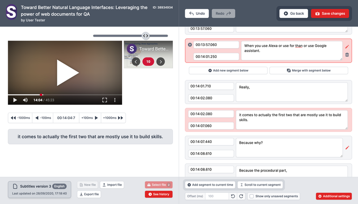Open video more options menu
The image size is (358, 204).
pos(115,100)
